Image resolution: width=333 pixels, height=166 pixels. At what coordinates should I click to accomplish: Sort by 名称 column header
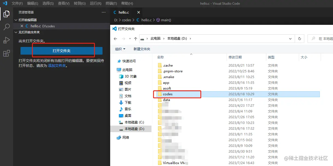(x=160, y=57)
